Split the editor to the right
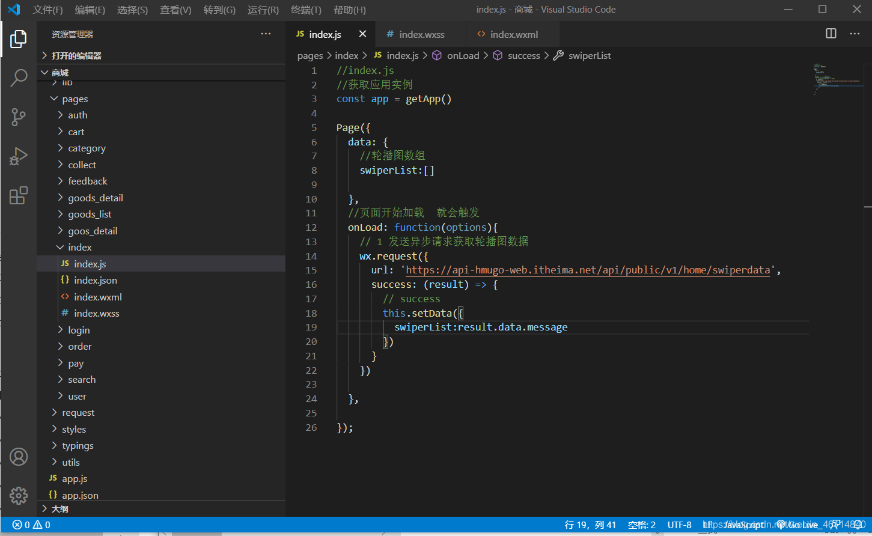The image size is (872, 536). 831,34
